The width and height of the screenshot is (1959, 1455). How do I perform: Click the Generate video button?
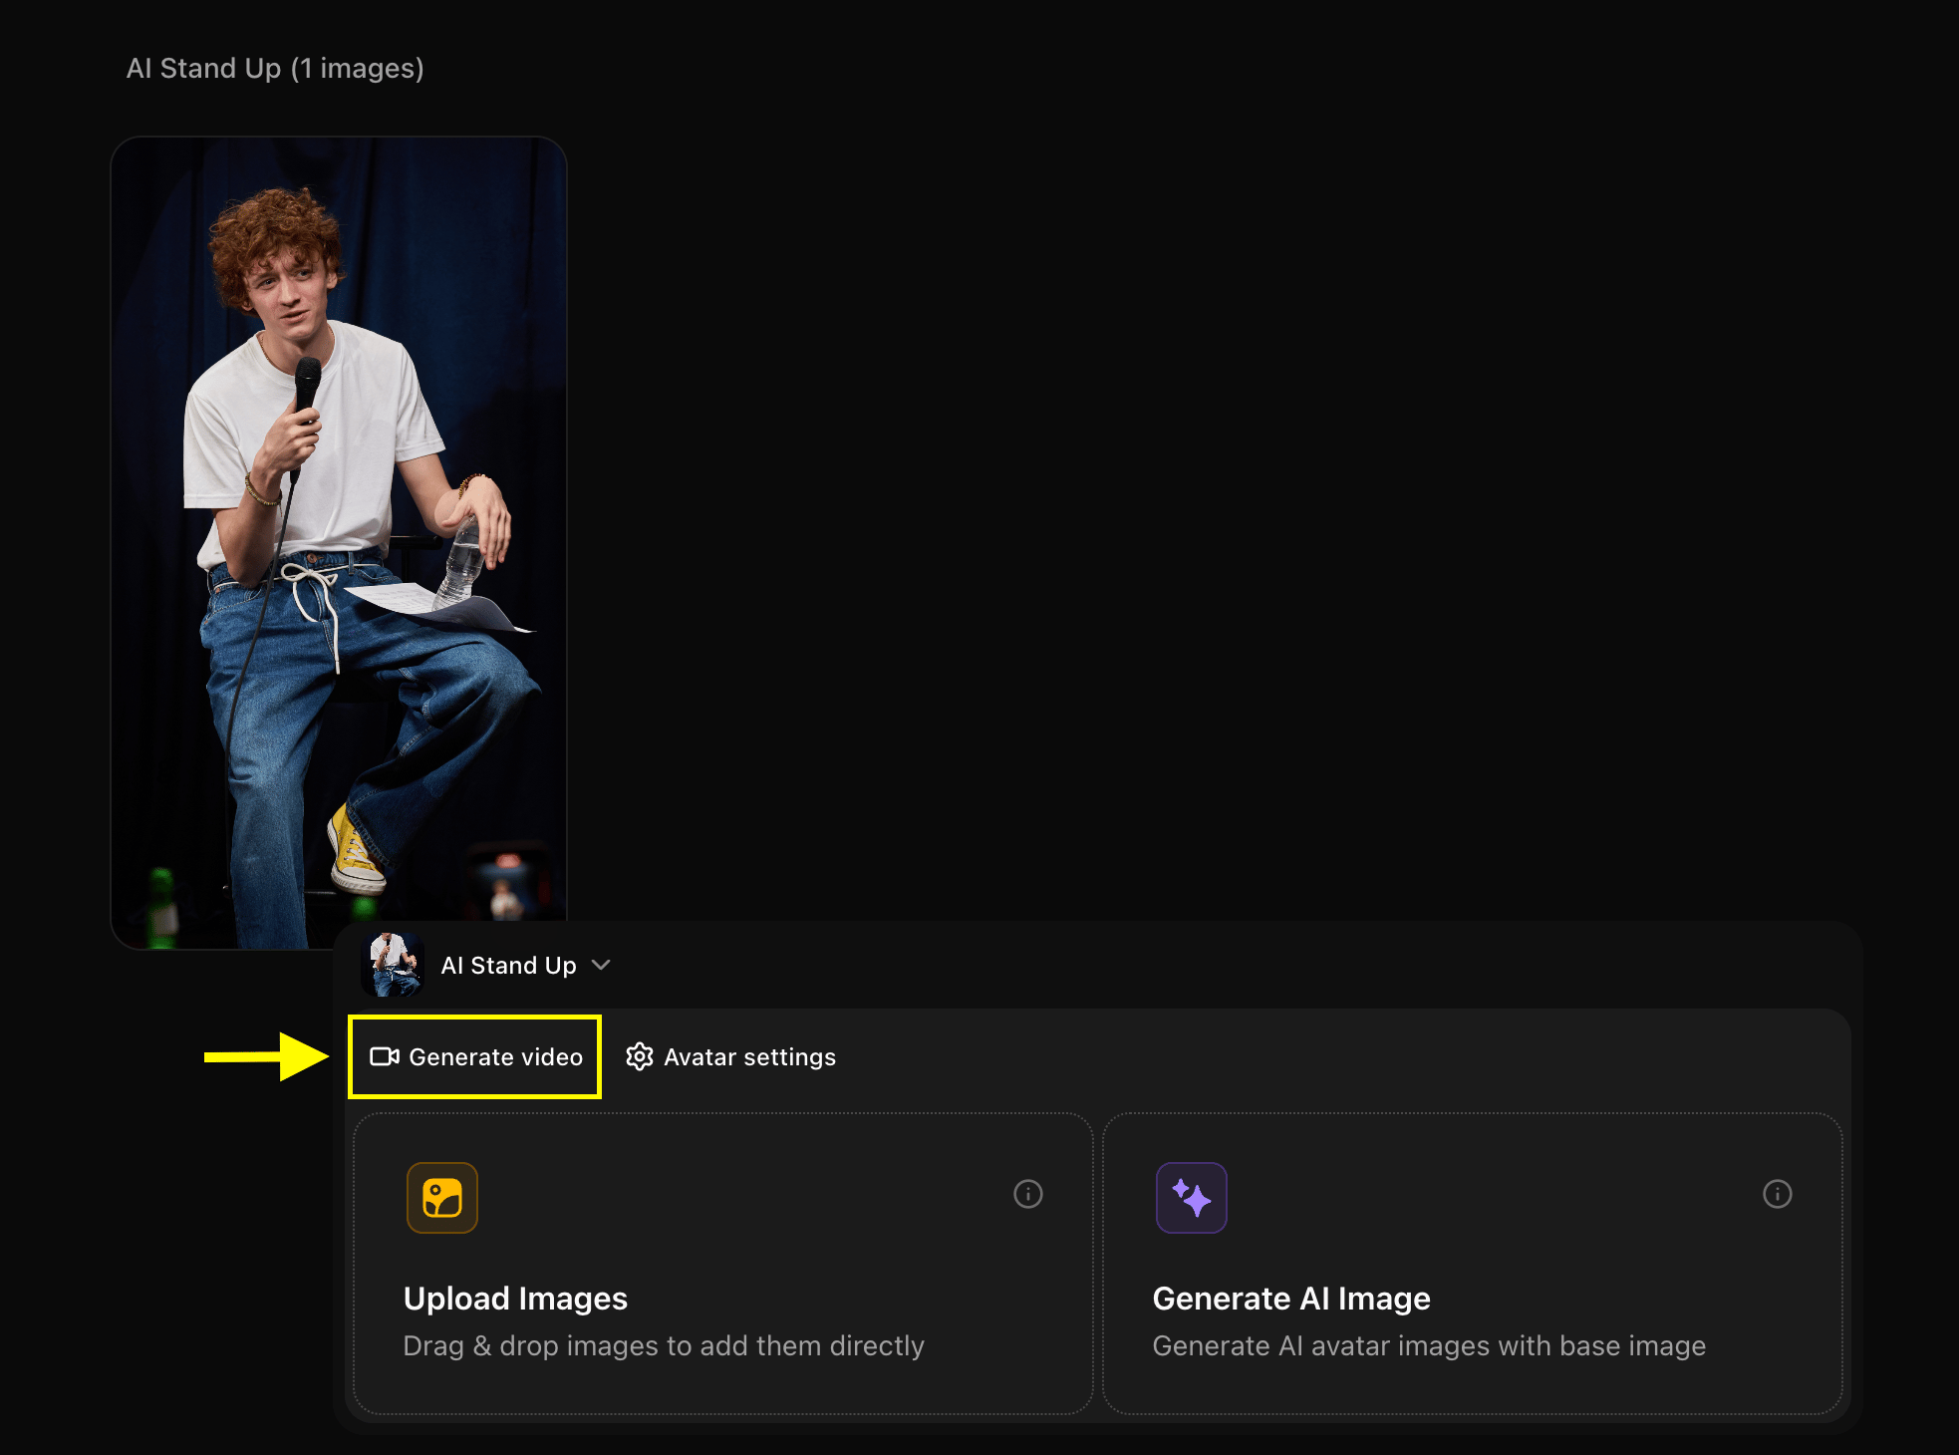(475, 1056)
